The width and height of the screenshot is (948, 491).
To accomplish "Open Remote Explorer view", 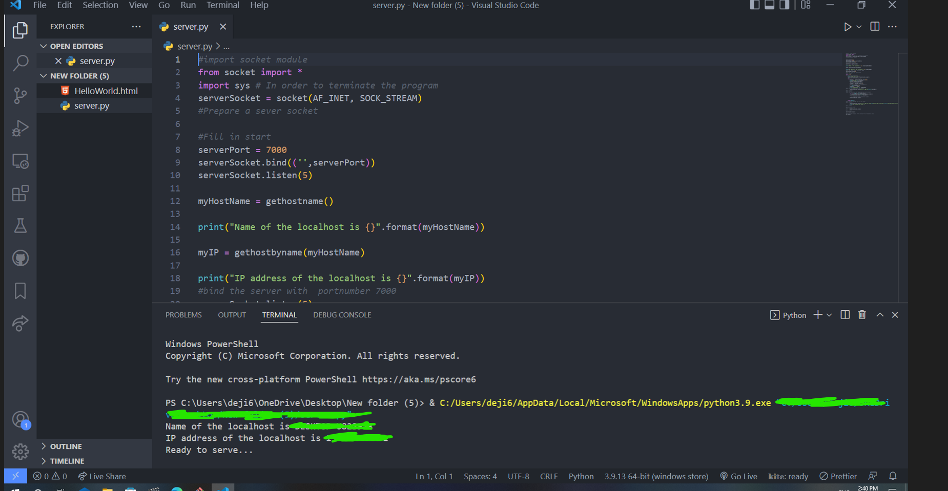I will [x=20, y=161].
